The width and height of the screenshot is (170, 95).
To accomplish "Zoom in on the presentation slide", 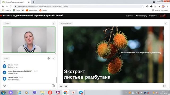I will tap(61, 86).
